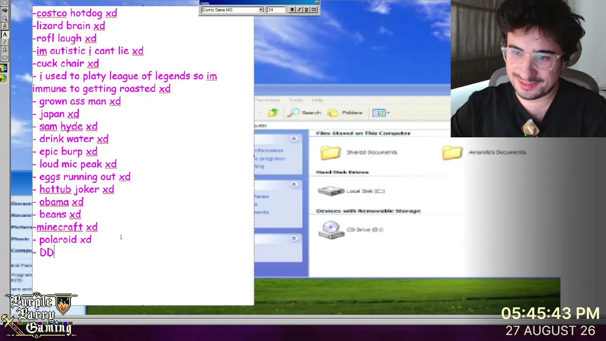Screen dimensions: 606x341
Task: Click the 'grown ass man xd' line
Action: click(x=77, y=101)
